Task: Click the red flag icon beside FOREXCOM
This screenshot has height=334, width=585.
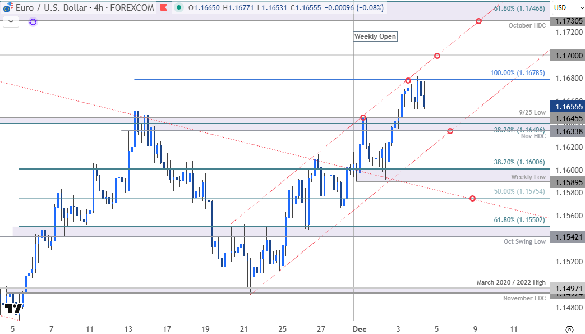Action: click(x=163, y=8)
